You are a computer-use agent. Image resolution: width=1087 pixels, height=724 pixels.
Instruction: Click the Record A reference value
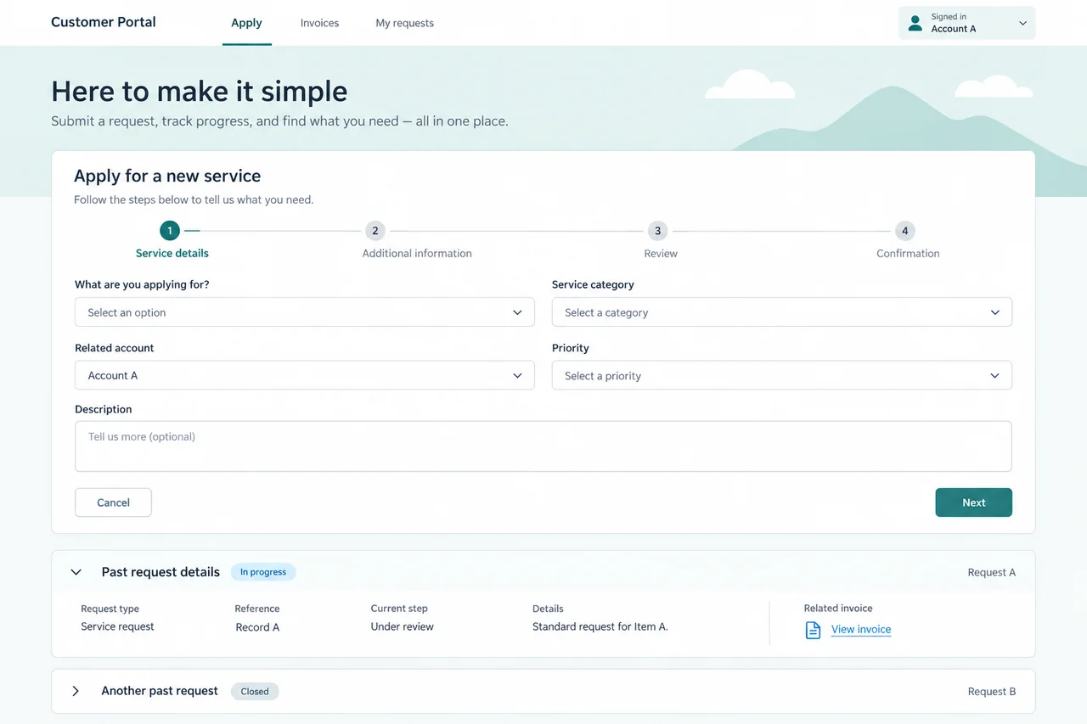coord(257,627)
